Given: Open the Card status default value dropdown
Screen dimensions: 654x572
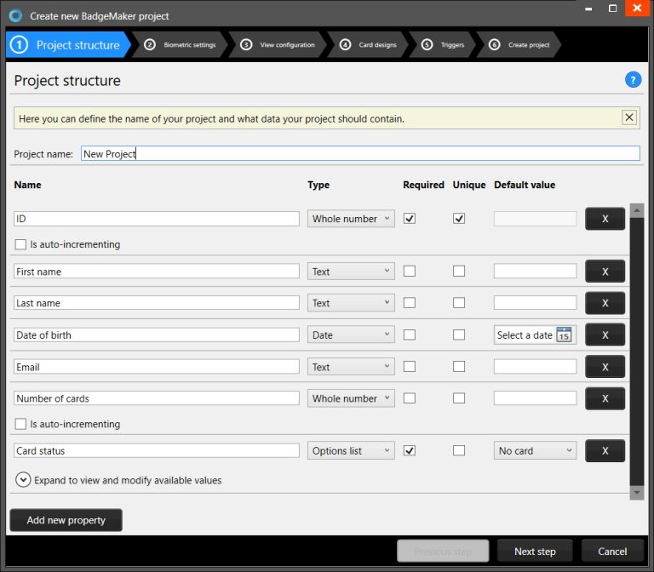Looking at the screenshot, I should pyautogui.click(x=535, y=451).
